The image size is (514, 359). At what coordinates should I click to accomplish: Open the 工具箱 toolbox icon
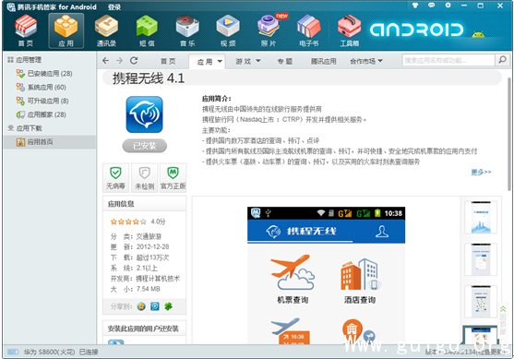[350, 30]
